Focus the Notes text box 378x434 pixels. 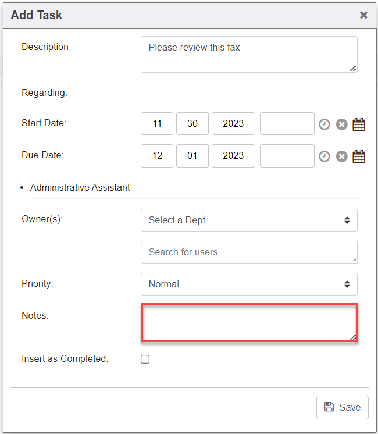click(249, 322)
